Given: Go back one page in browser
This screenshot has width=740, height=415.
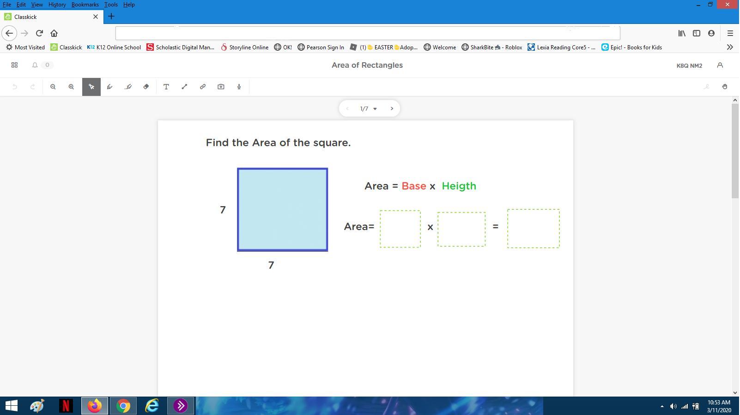Looking at the screenshot, I should tap(9, 33).
